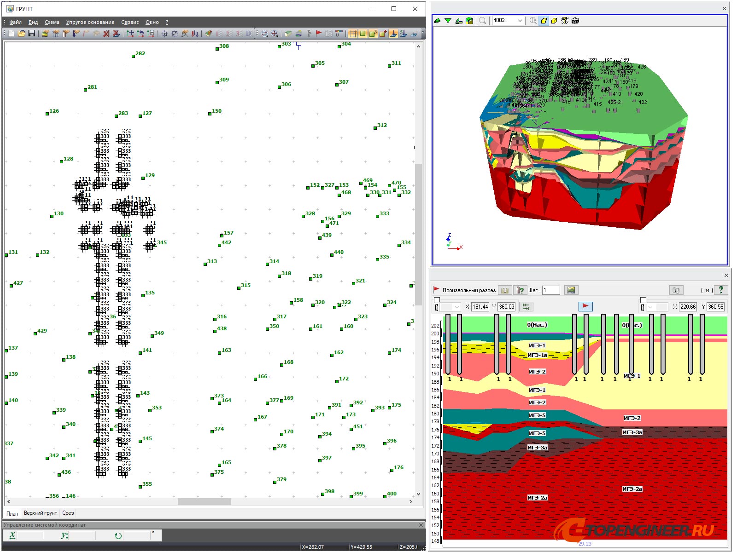Click the swap section endpoints arrows button
This screenshot has height=552, width=737.
click(x=526, y=307)
